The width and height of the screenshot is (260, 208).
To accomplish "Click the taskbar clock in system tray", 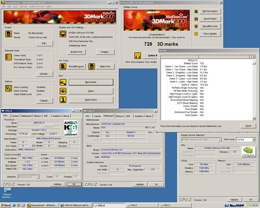I will tap(256, 205).
